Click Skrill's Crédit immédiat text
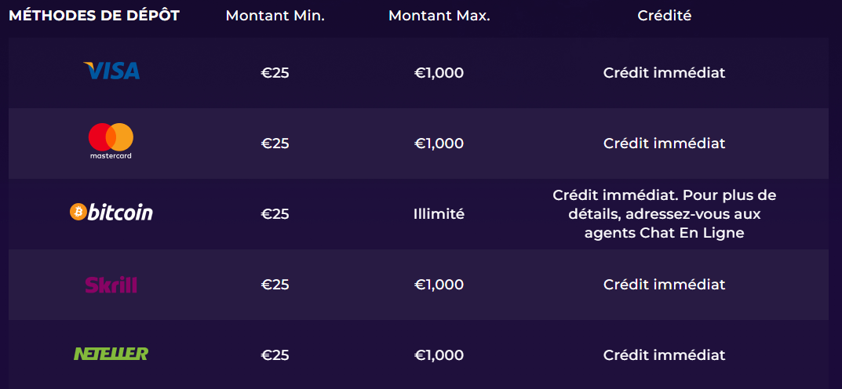The width and height of the screenshot is (842, 389). 664,285
